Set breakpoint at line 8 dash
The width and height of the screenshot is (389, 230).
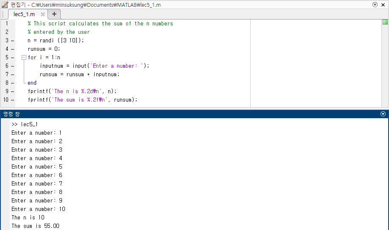(12, 83)
